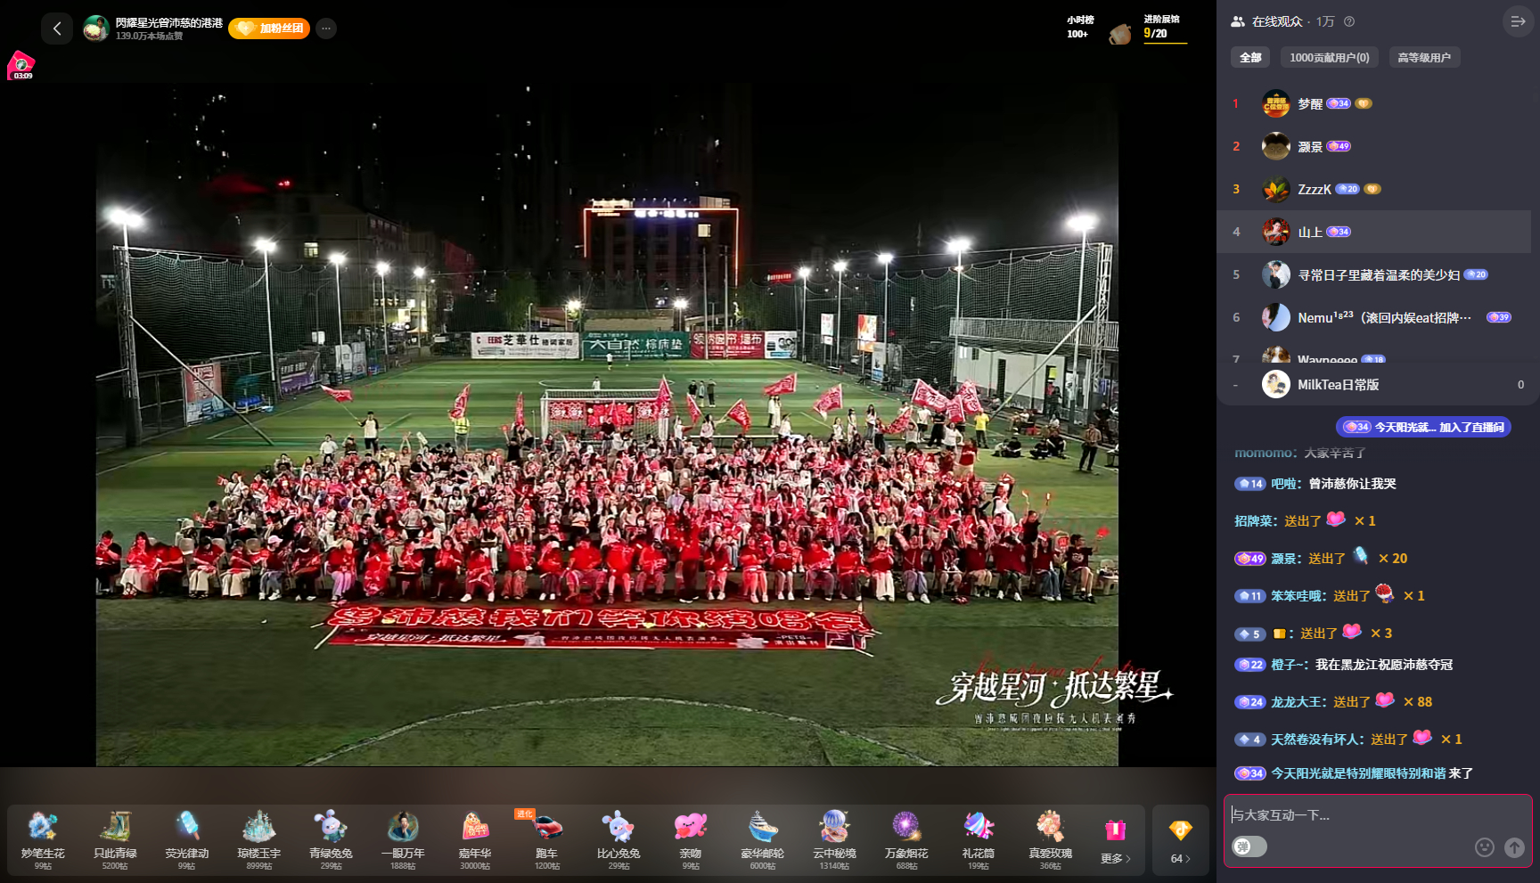The image size is (1540, 883).
Task: Open chat user 天然卷没有坏人's name
Action: tap(1315, 740)
